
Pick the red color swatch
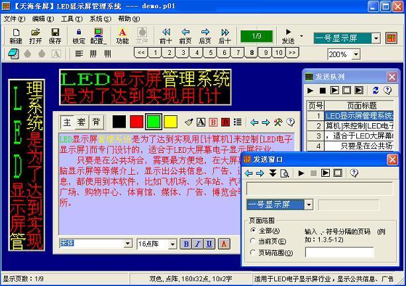136,122
